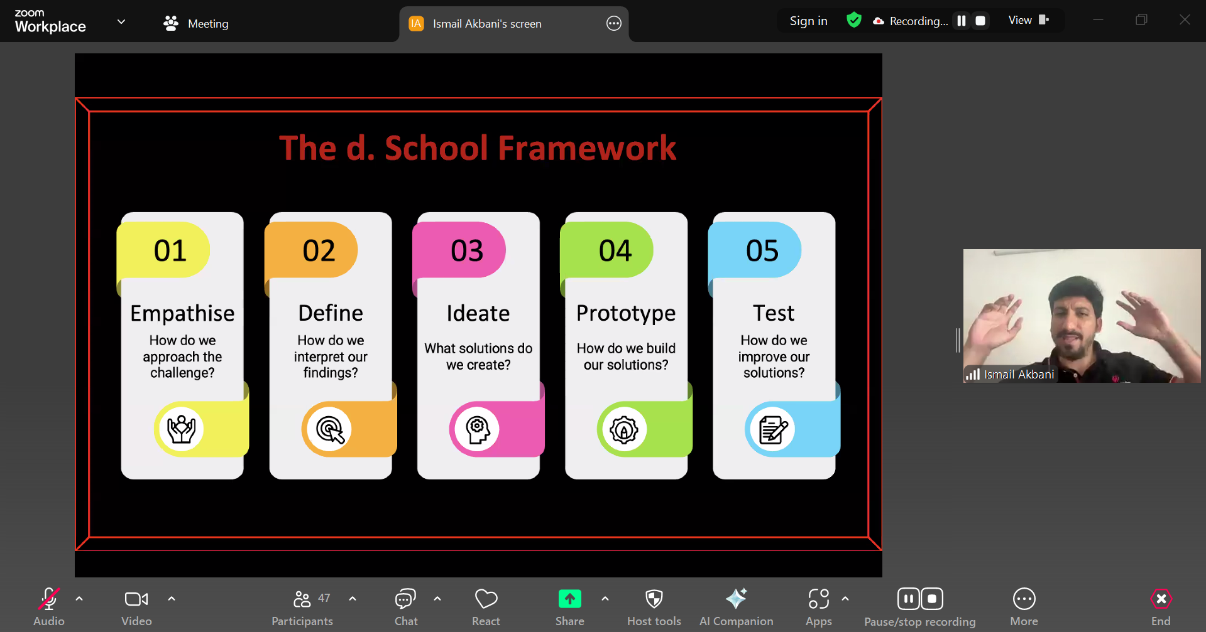Start camera with Video button
The height and width of the screenshot is (632, 1206).
(136, 606)
